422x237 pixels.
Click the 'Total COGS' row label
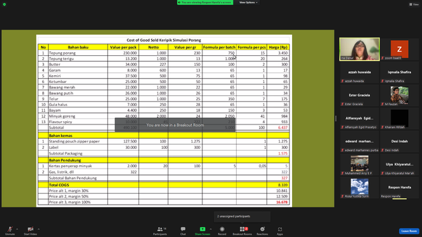point(59,185)
